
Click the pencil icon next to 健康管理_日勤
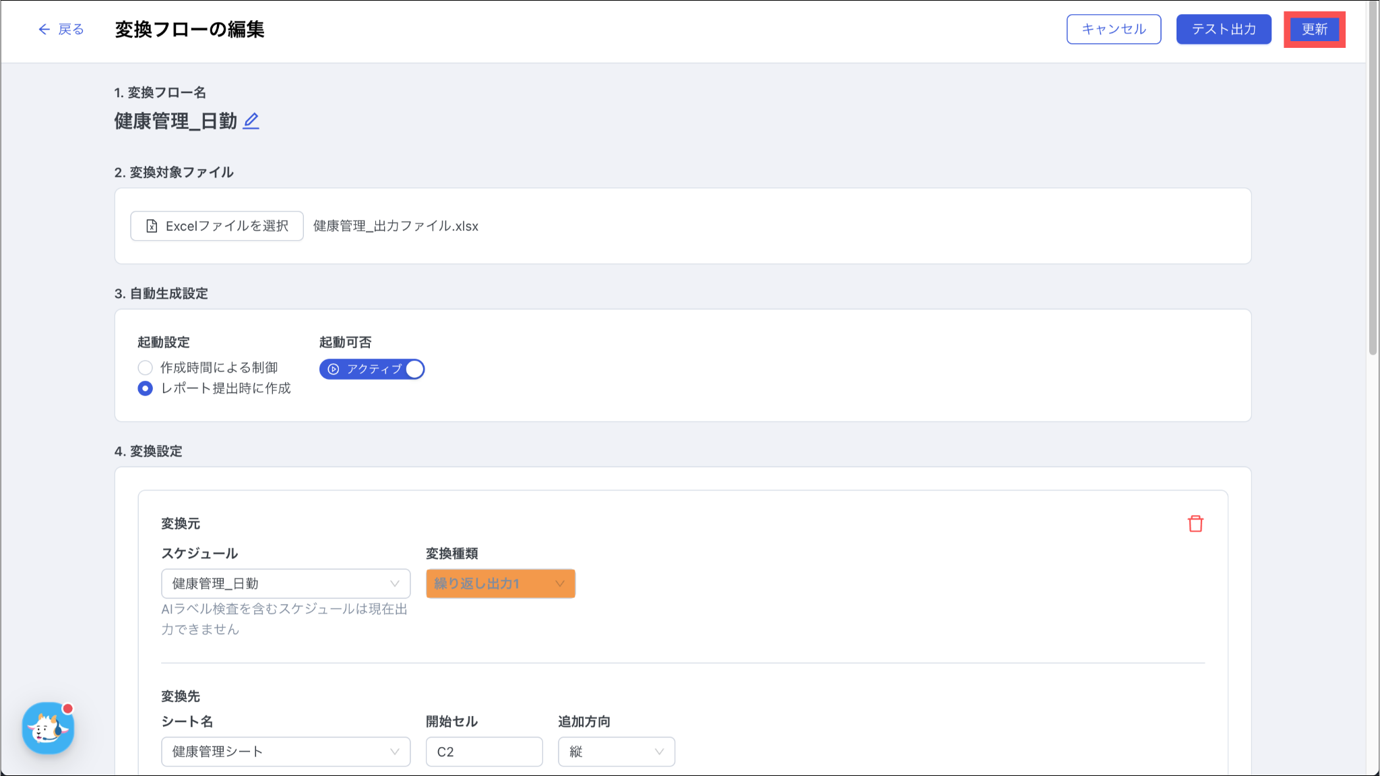click(x=251, y=121)
